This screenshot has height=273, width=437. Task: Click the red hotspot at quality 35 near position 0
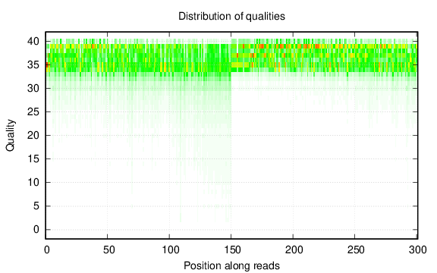[x=47, y=65]
